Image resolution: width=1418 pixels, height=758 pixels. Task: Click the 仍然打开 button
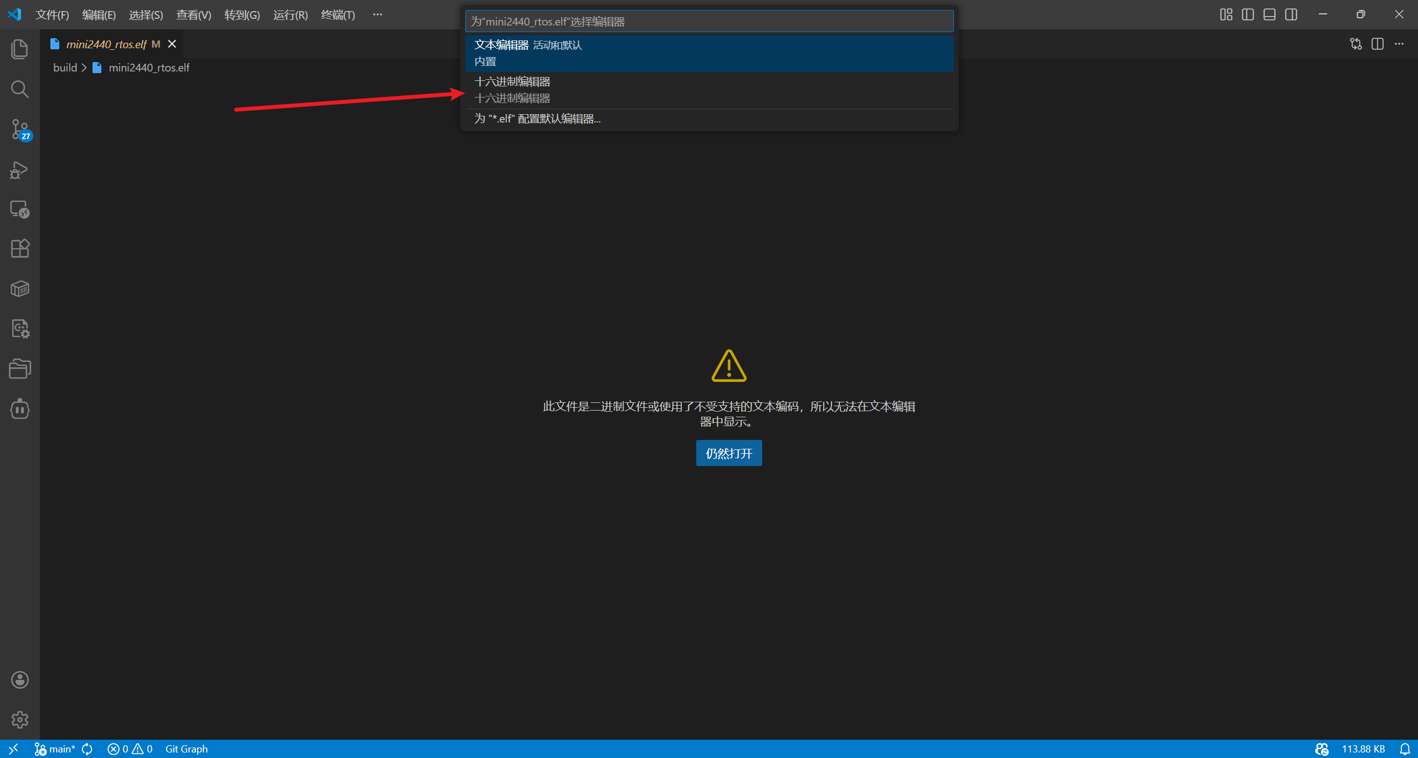coord(728,453)
